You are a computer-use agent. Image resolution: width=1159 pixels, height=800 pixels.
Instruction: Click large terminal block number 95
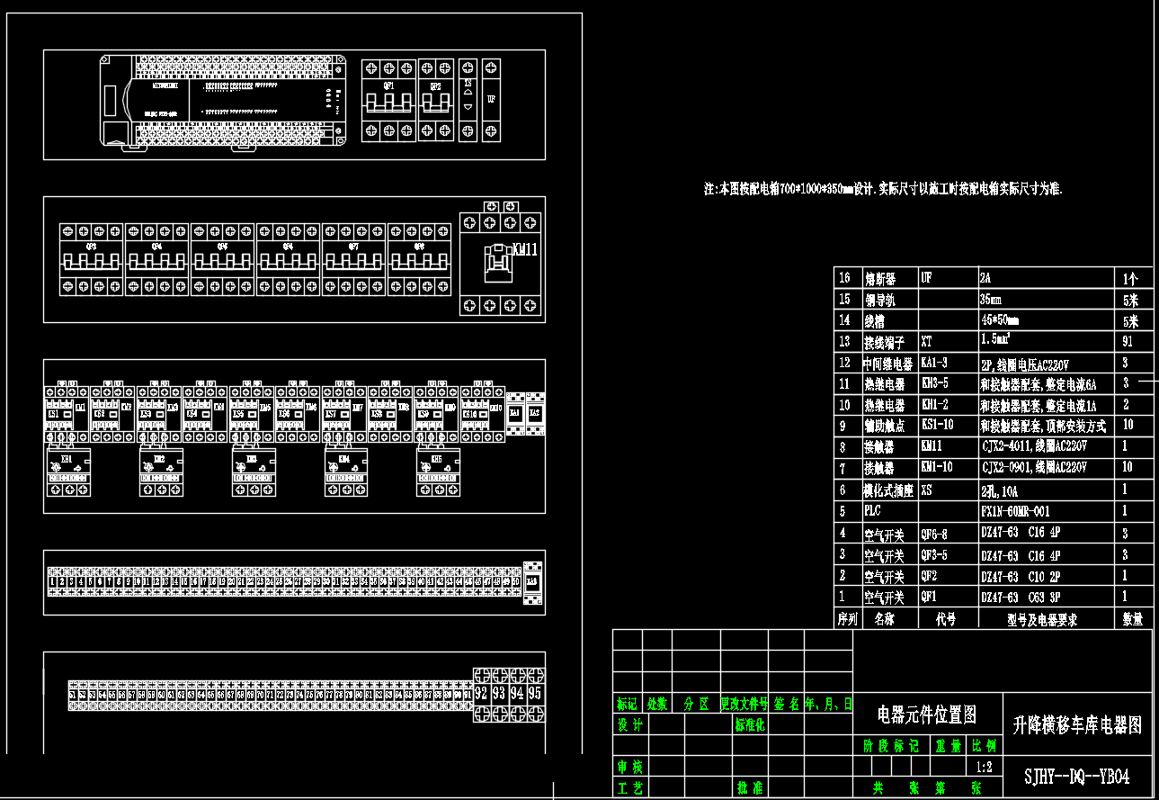pos(535,694)
